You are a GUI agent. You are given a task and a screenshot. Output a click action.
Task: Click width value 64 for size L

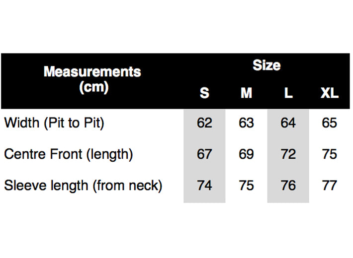coord(288,123)
